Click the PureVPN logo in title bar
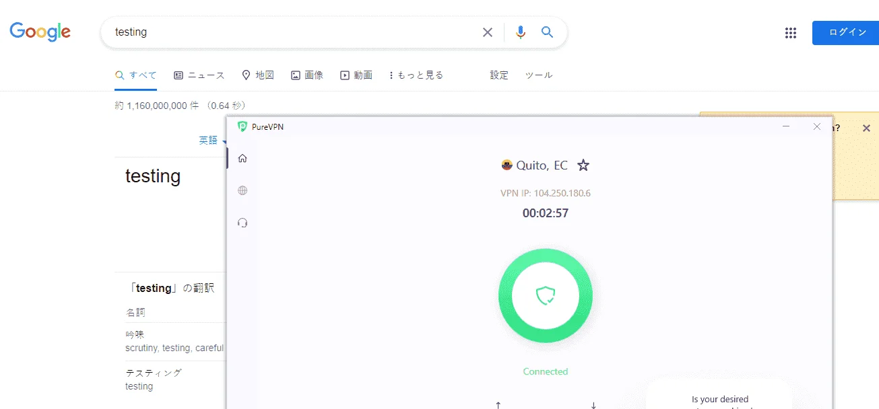The width and height of the screenshot is (879, 409). [242, 126]
